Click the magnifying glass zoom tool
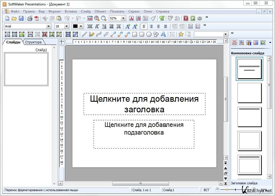Screen dimensions: 275x196 (103, 18)
